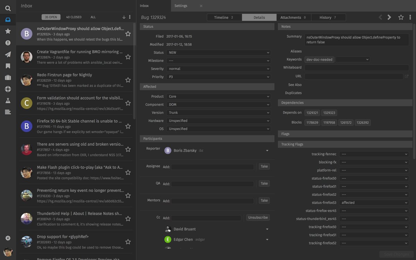416x260 pixels.
Task: Open the URL external link icon
Action: pyautogui.click(x=407, y=76)
